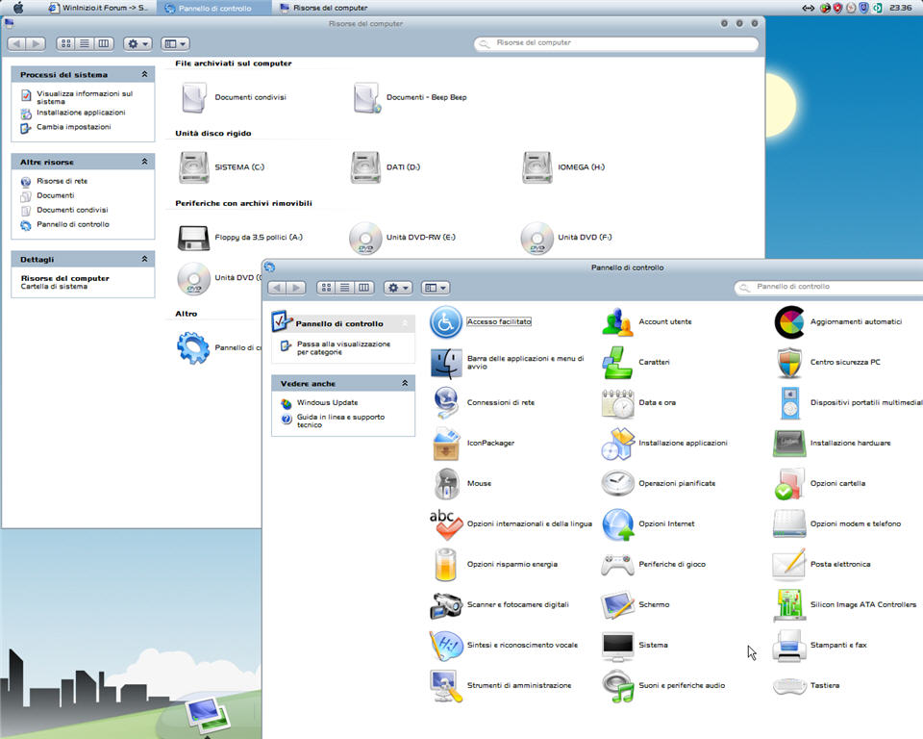Open the Opzioni Internet globe icon
Screen dimensions: 923x739
point(617,524)
